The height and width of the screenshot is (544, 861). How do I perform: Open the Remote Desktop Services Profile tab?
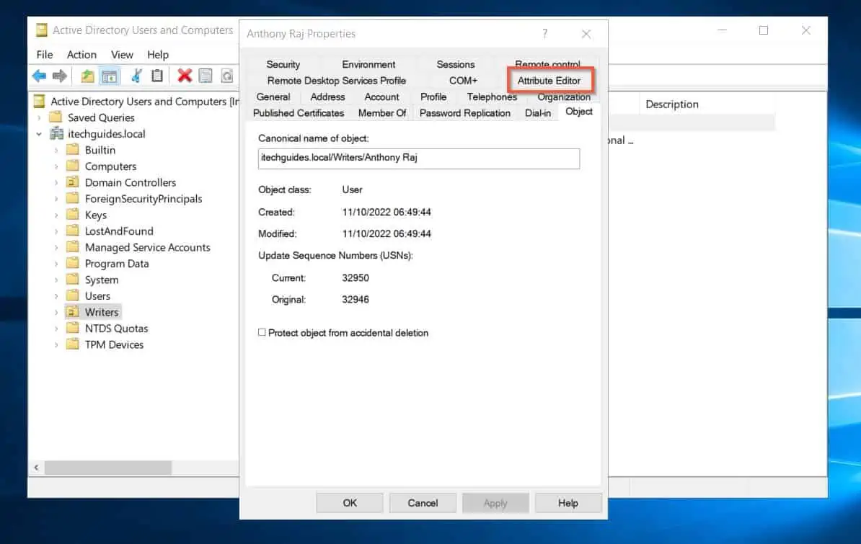[337, 81]
